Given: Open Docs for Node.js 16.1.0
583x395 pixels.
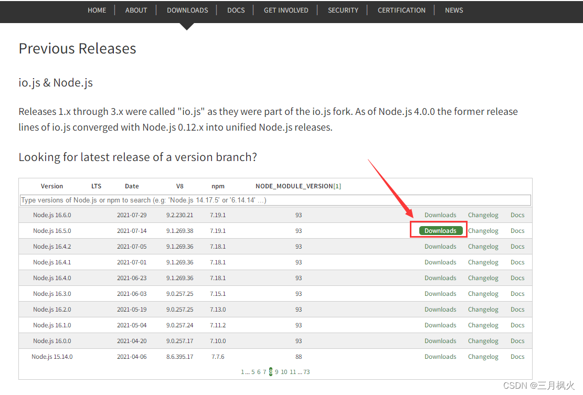Looking at the screenshot, I should (x=517, y=325).
